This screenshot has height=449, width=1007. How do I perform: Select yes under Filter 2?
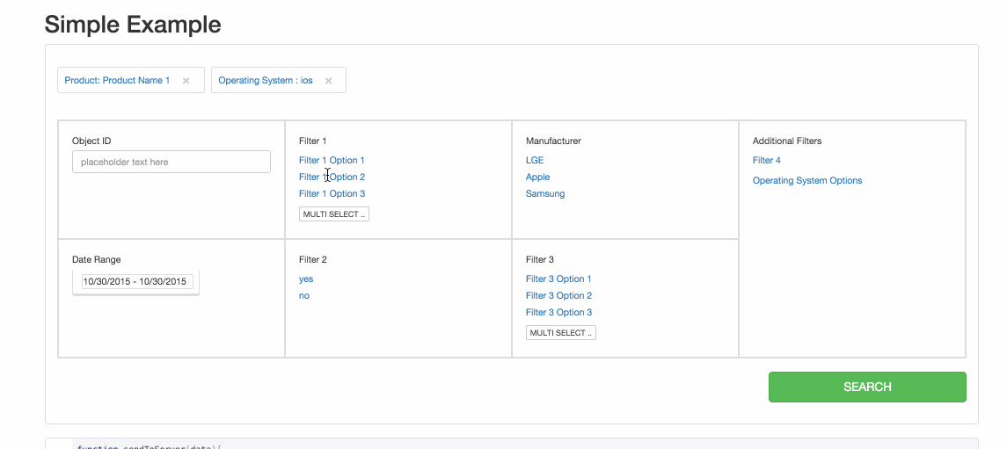[x=306, y=279]
